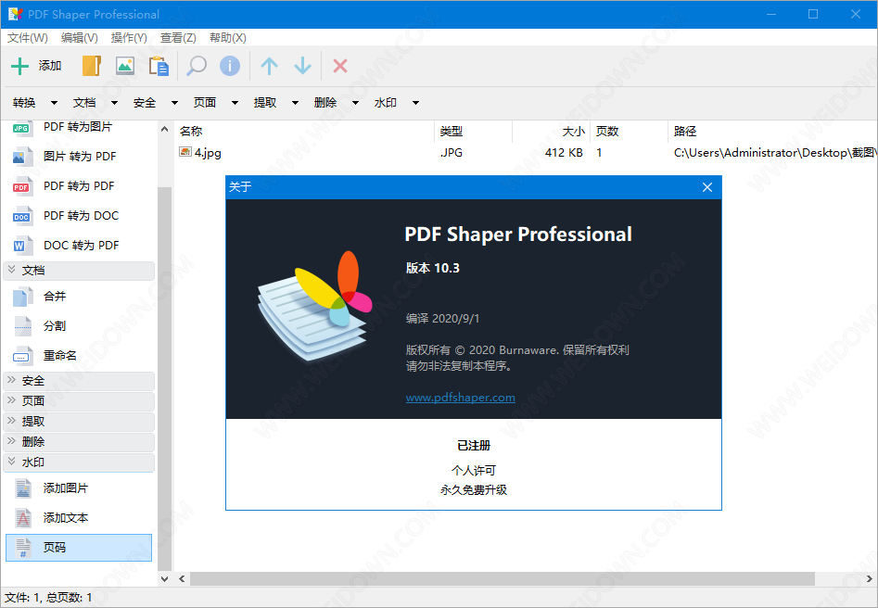Move file down with blue down arrow
The height and width of the screenshot is (608, 878).
(x=303, y=66)
